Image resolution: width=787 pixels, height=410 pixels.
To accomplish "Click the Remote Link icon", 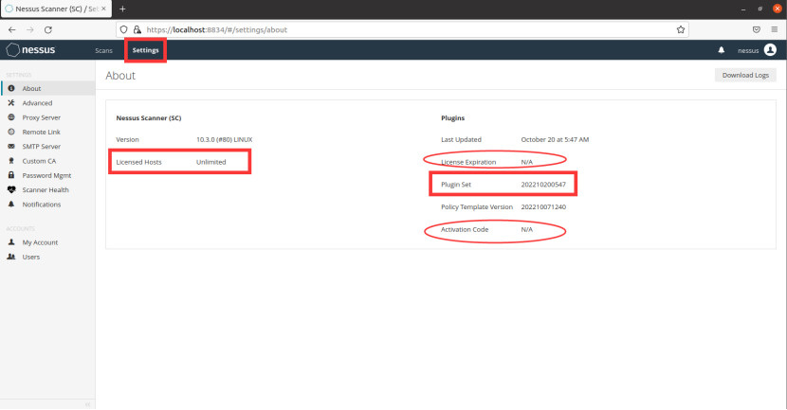I will pos(11,132).
